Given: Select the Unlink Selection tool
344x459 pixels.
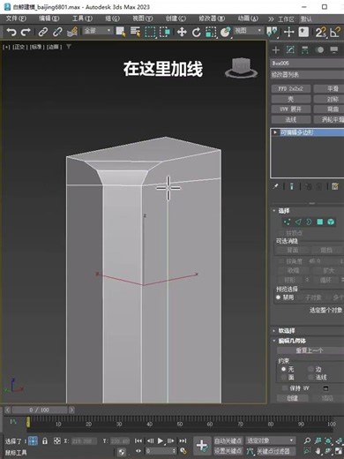Looking at the screenshot, I should point(57,32).
